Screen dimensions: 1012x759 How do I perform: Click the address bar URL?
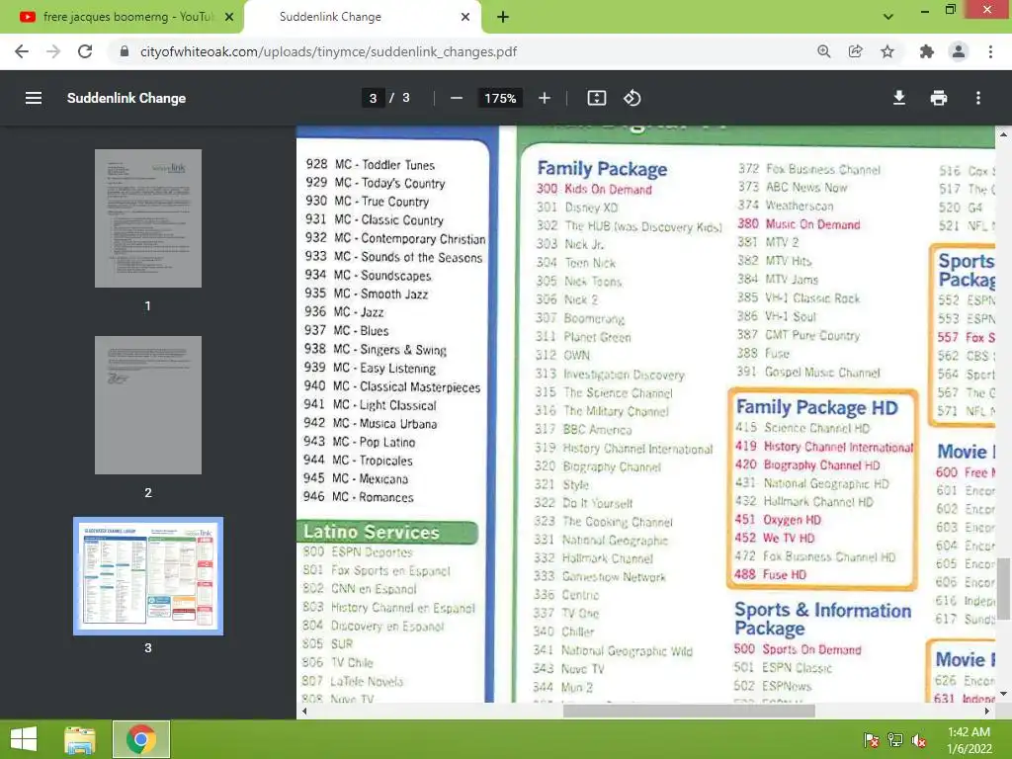(x=328, y=51)
